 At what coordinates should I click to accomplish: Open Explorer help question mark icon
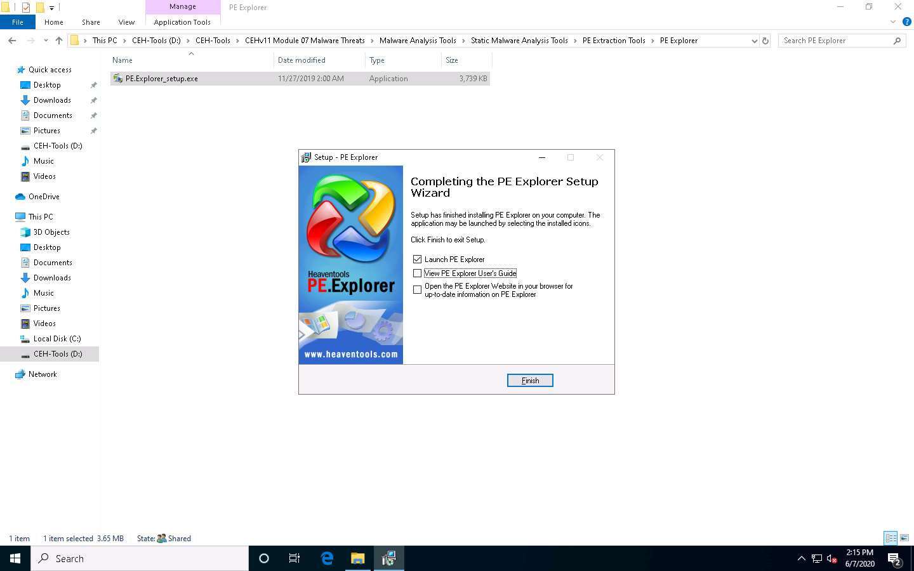(907, 22)
